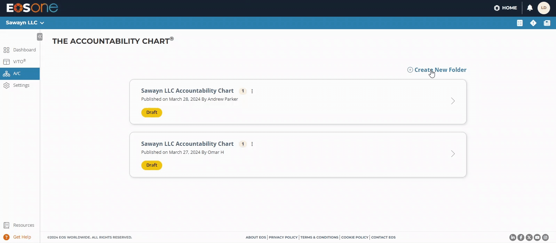Click the Settings gear icon
Image resolution: width=556 pixels, height=243 pixels.
(6, 85)
